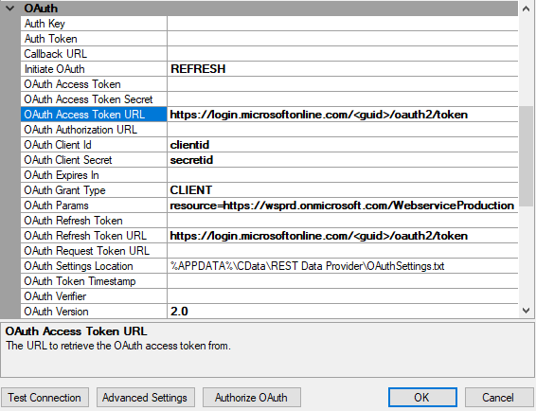
Task: Click the scrollbar up arrow
Action: pyautogui.click(x=527, y=9)
